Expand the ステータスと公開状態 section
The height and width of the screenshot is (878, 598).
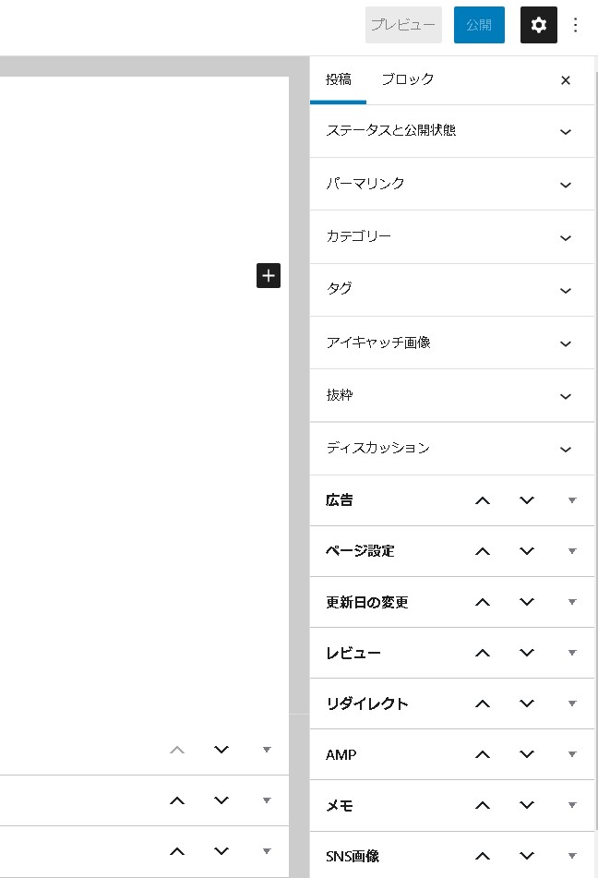point(566,131)
